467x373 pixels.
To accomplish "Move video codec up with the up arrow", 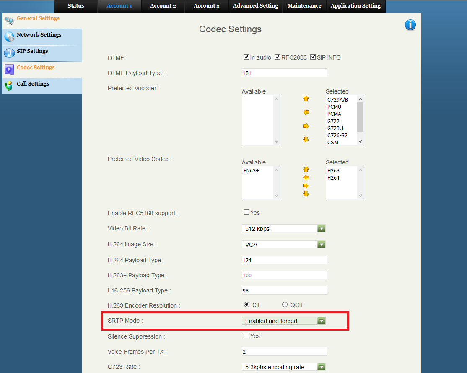I will click(306, 169).
